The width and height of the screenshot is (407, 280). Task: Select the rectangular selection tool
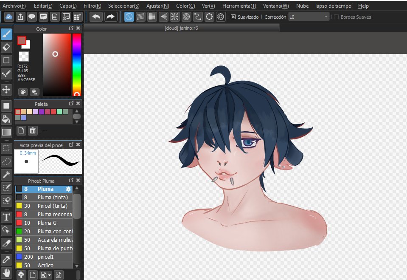[6, 148]
